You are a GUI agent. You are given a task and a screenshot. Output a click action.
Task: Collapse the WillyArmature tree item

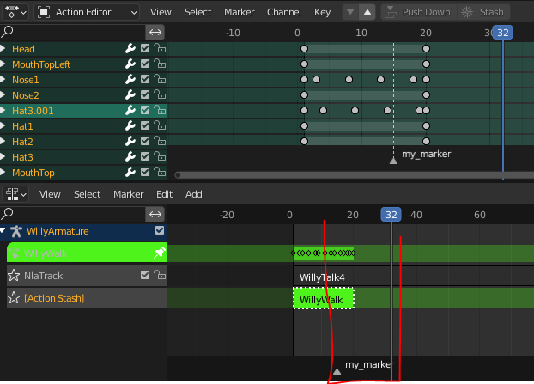(x=3, y=231)
